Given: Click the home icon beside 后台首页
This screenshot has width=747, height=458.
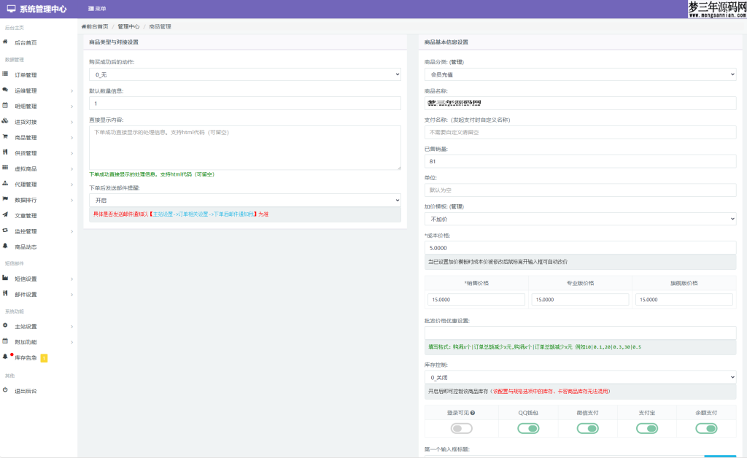Looking at the screenshot, I should click(5, 42).
